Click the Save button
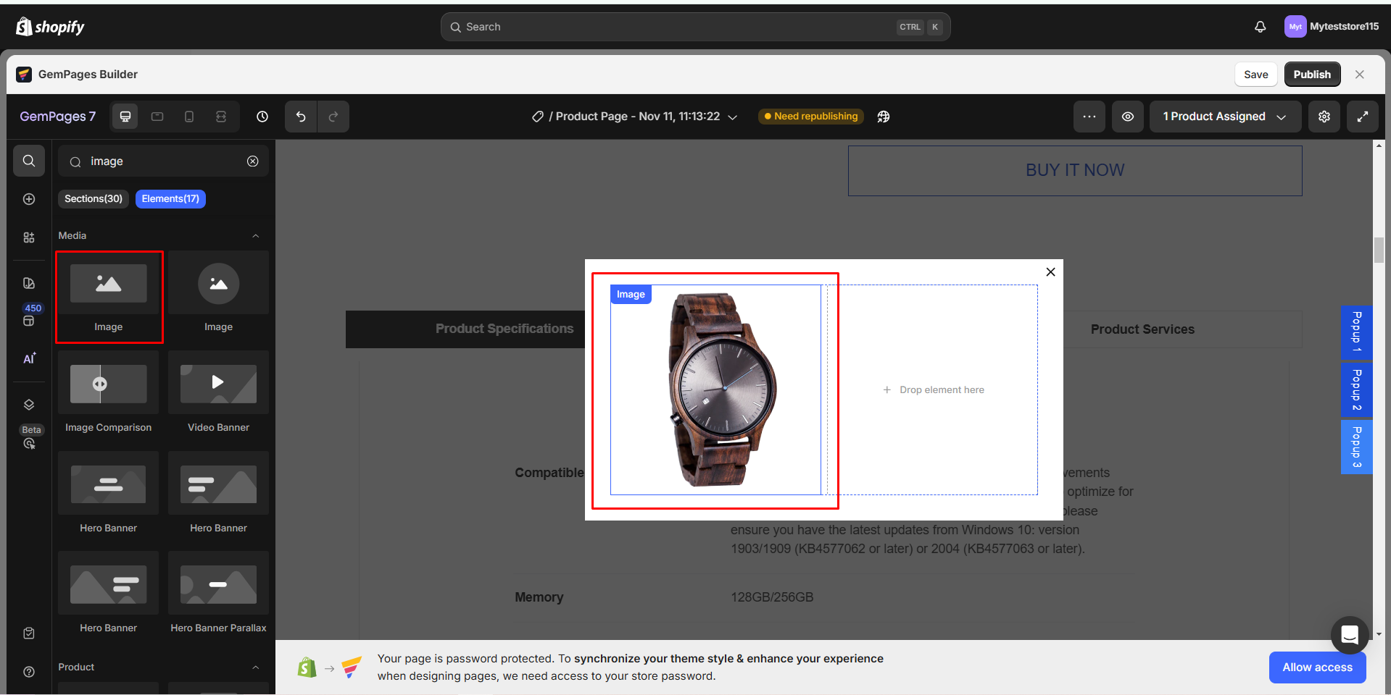1391x695 pixels. (x=1256, y=75)
